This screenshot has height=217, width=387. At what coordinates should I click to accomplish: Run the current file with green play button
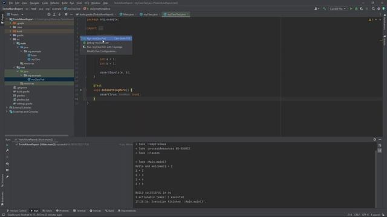(351, 8)
